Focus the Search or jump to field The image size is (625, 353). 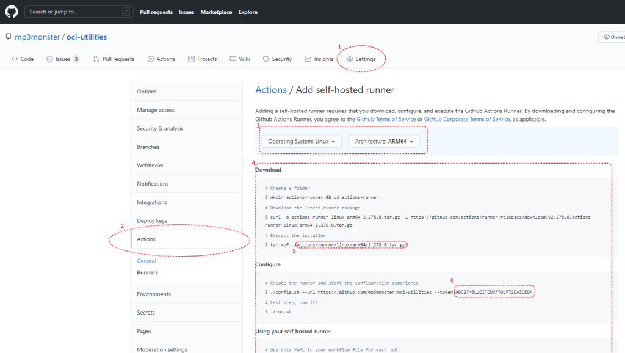(x=74, y=12)
